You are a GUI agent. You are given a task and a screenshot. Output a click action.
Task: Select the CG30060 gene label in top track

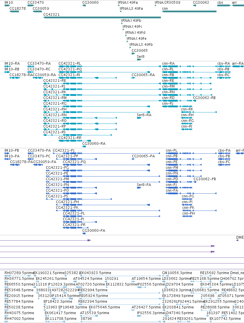coord(90,3)
